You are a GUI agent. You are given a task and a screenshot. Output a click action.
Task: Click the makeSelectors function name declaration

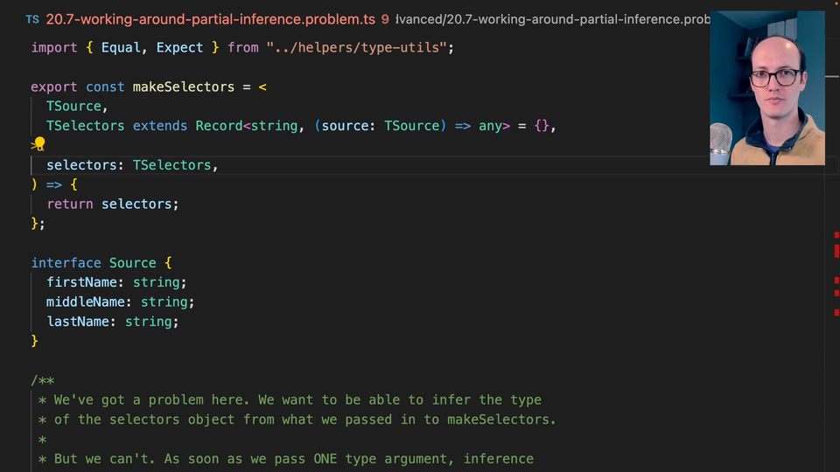point(183,87)
